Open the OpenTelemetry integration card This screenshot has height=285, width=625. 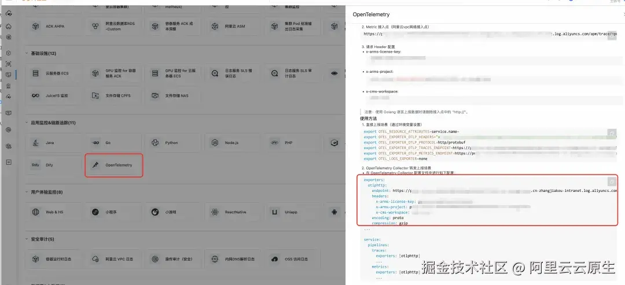113,165
